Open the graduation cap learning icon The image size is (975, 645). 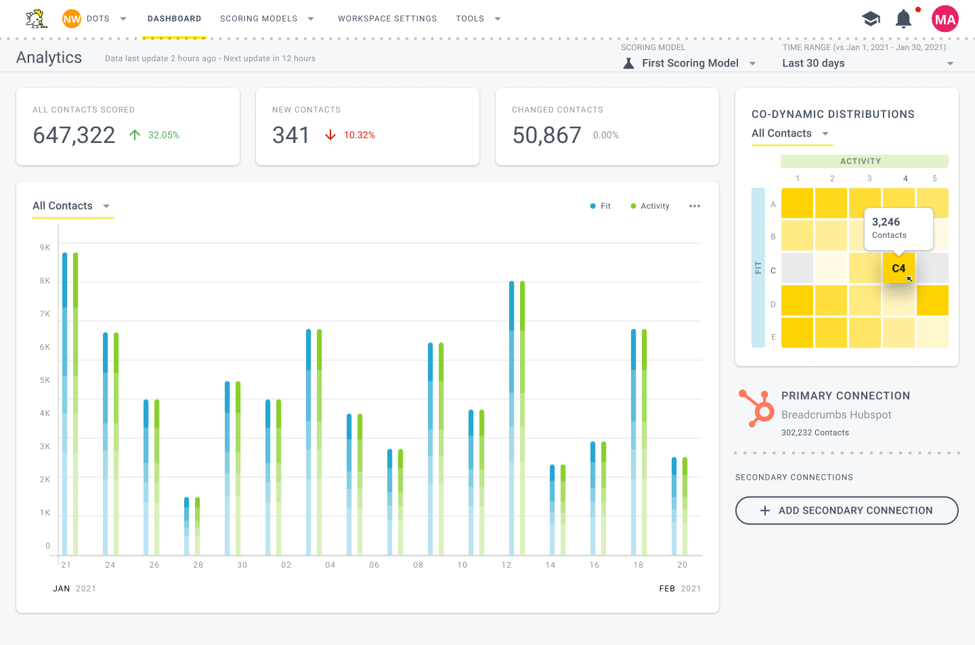[871, 19]
